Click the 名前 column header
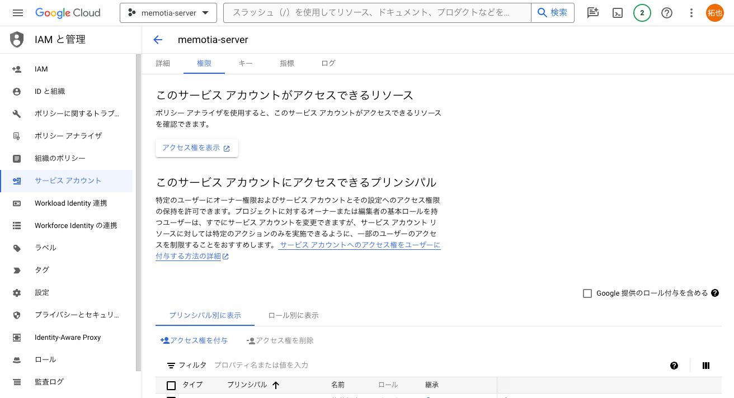 coord(338,385)
